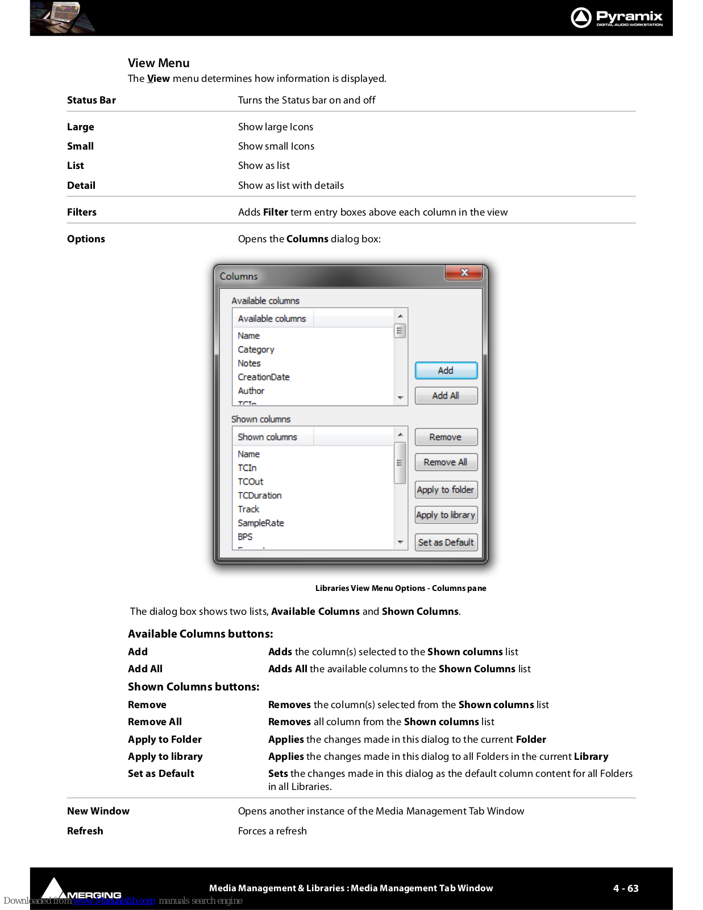
Task: Select TCIn in the Shown columns list
Action: [247, 468]
